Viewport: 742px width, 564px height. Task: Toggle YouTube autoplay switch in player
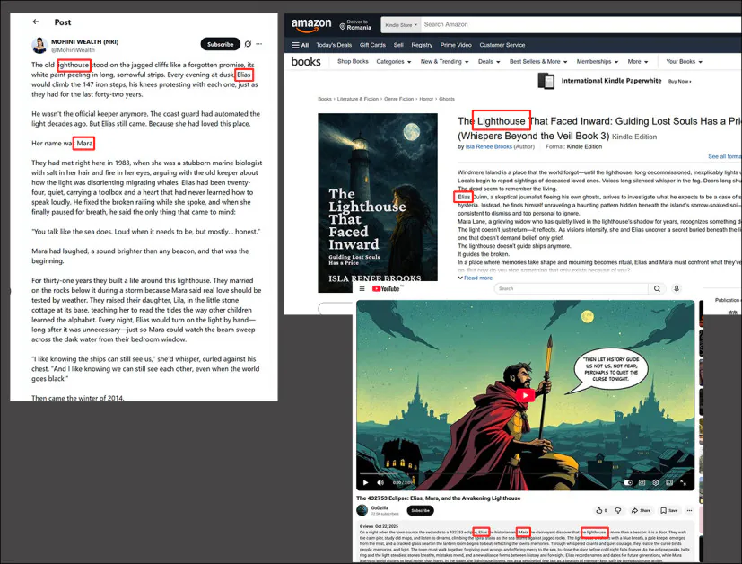(x=628, y=482)
